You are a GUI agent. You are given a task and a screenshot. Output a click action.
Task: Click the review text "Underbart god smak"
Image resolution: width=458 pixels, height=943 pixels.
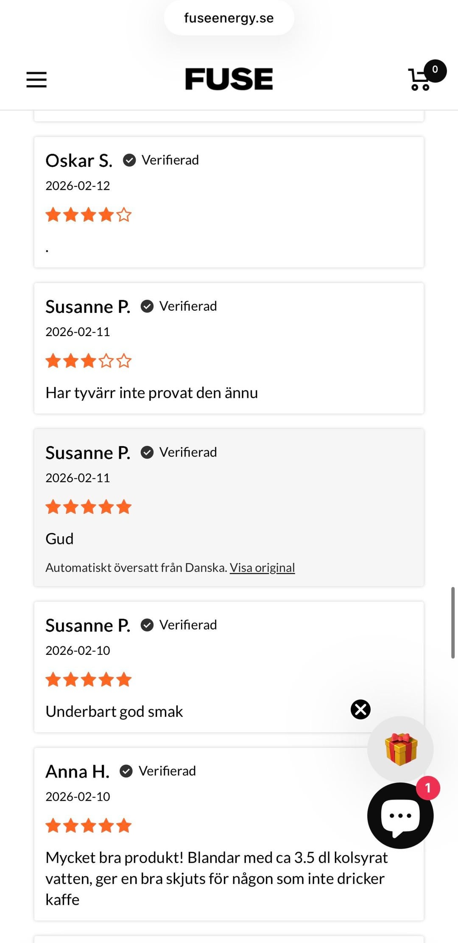114,711
